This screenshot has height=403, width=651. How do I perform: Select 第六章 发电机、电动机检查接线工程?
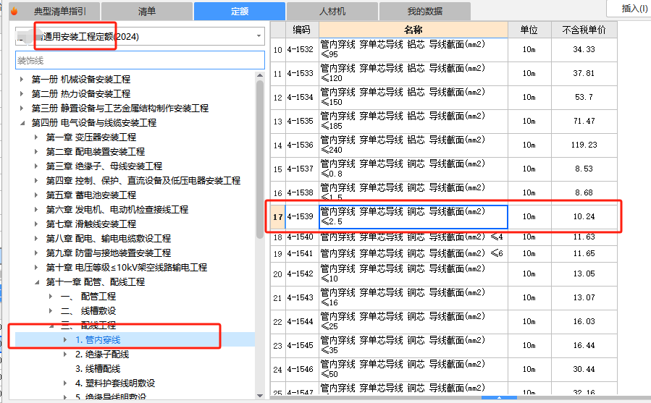point(117,210)
